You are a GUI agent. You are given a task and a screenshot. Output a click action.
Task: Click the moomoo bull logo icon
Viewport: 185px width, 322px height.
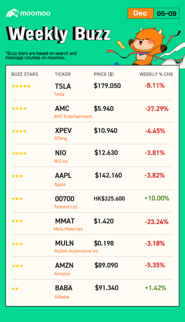12,13
